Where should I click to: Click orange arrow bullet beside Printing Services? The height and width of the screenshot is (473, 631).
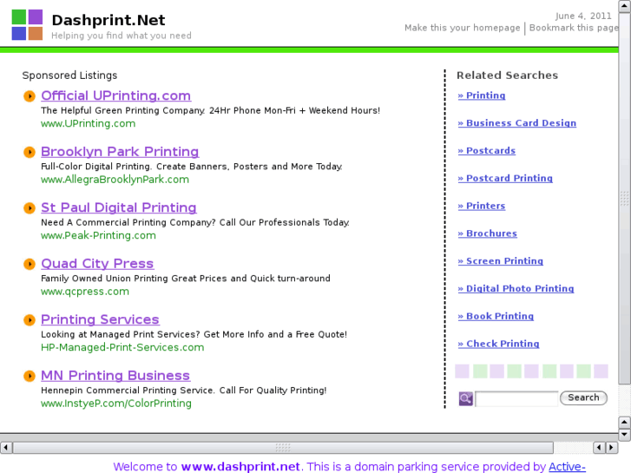[x=30, y=320]
